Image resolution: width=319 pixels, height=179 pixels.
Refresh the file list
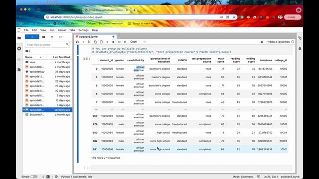[60, 37]
